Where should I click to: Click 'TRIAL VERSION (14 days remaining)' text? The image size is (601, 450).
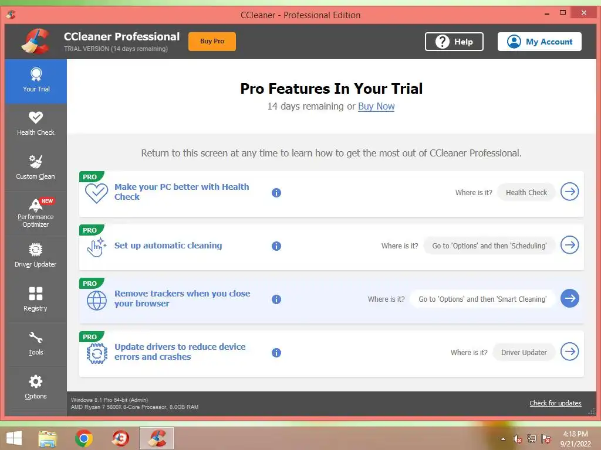pos(116,49)
